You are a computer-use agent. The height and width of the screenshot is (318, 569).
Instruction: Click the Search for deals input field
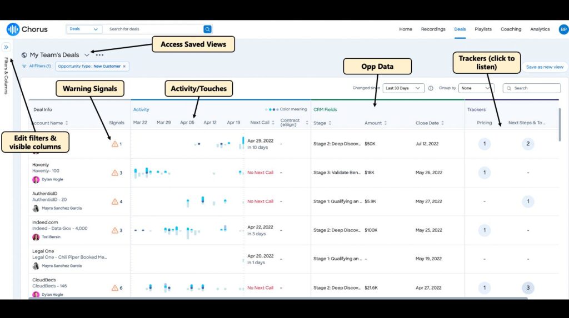[x=156, y=29]
